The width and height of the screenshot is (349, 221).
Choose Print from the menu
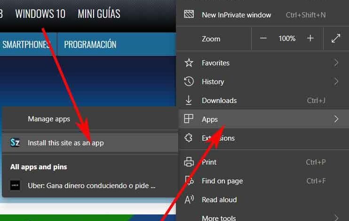(x=262, y=162)
